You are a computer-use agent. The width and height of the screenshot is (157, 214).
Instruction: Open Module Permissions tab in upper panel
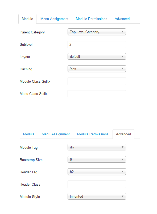(91, 19)
